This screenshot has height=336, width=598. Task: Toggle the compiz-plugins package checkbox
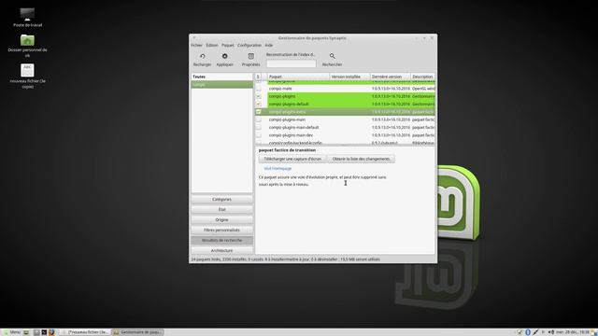259,96
